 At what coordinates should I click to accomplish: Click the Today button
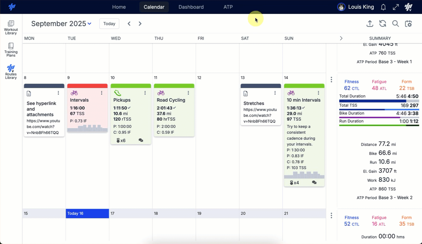pyautogui.click(x=109, y=24)
